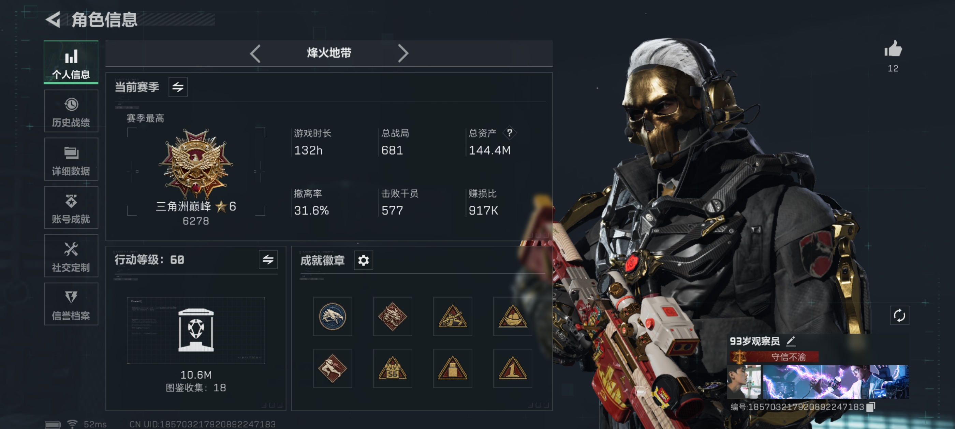The image size is (955, 429).
Task: Toggle the 当前赛季 season switch button
Action: 178,87
